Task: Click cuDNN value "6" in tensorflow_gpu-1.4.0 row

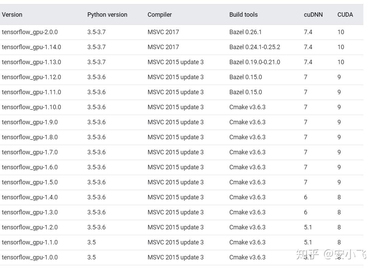Action: coord(306,197)
